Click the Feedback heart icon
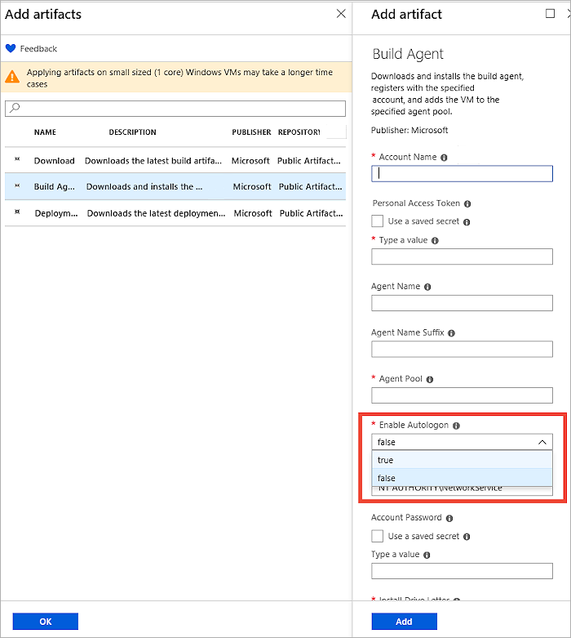The width and height of the screenshot is (571, 638). click(11, 49)
